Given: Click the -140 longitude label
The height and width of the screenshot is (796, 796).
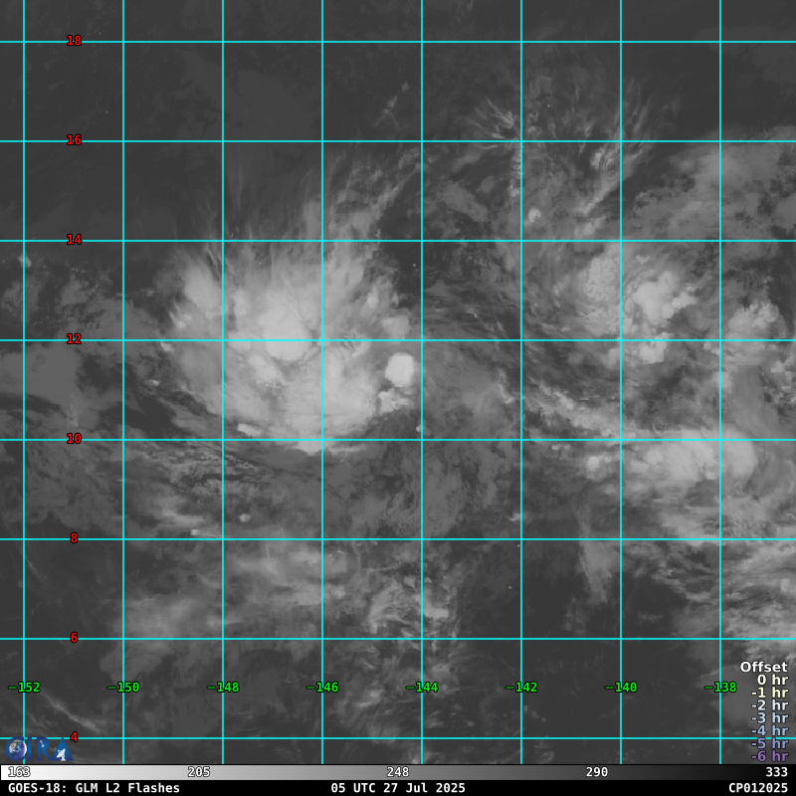Looking at the screenshot, I should coord(621,688).
